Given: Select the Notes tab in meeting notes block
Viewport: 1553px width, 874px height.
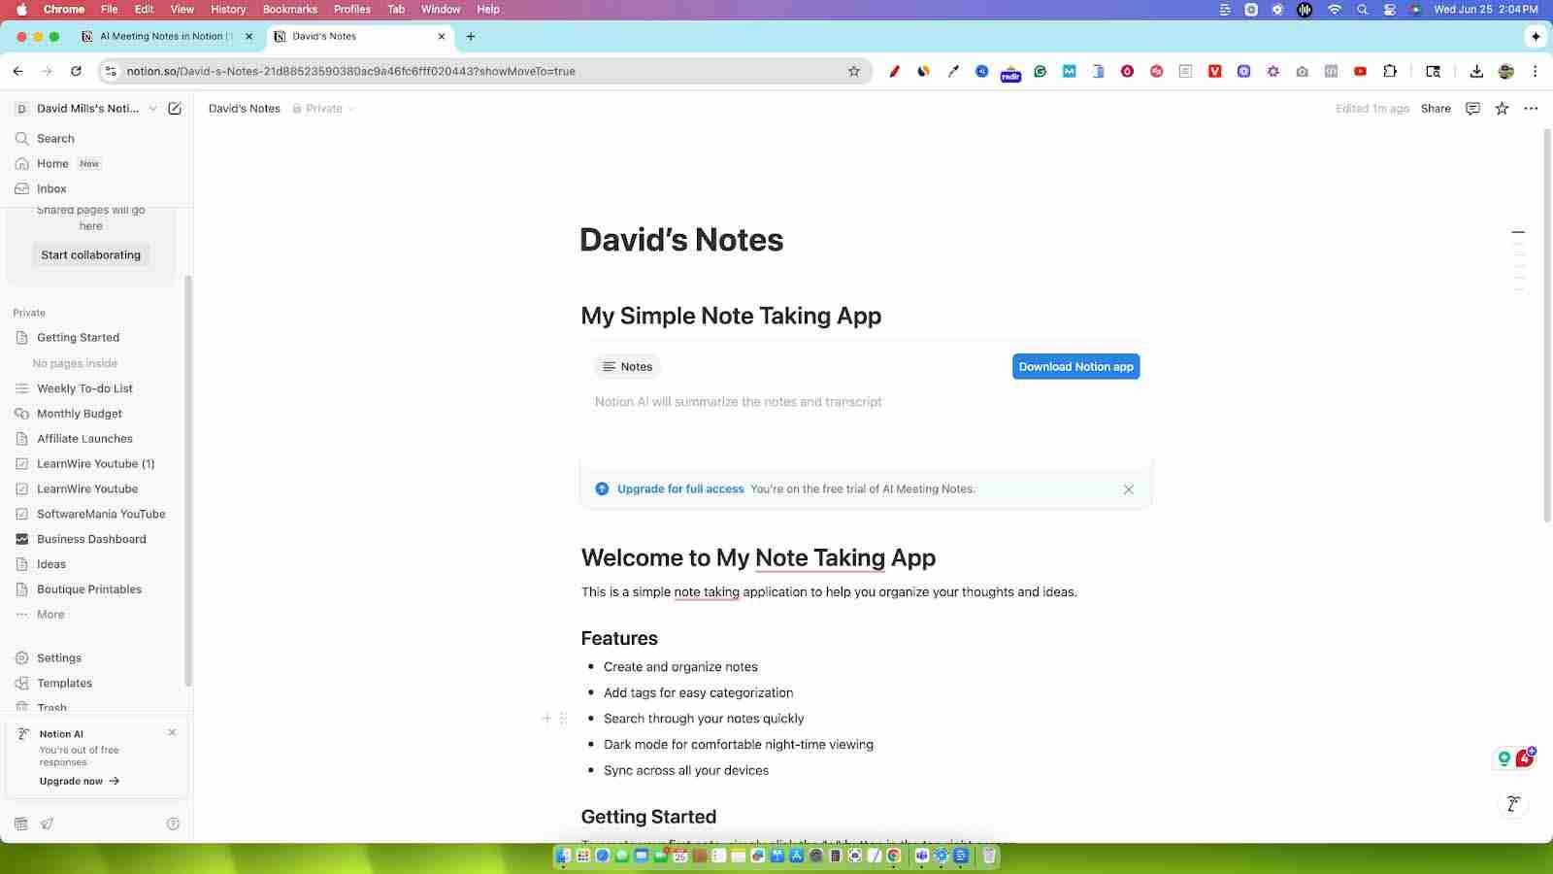Looking at the screenshot, I should point(627,367).
